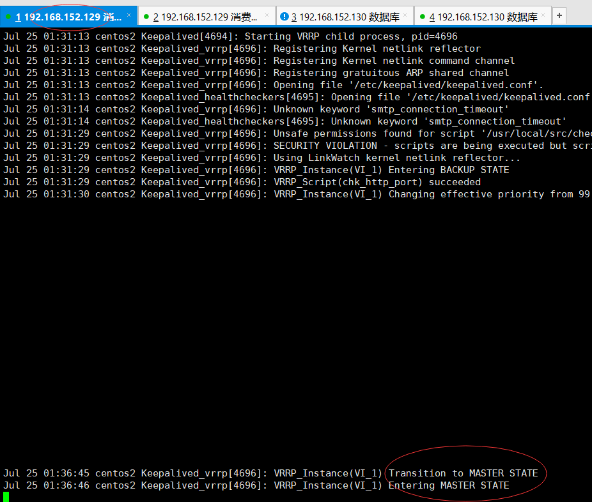This screenshot has width=592, height=502.
Task: Click the blue alert icon on tab 3
Action: point(284,17)
